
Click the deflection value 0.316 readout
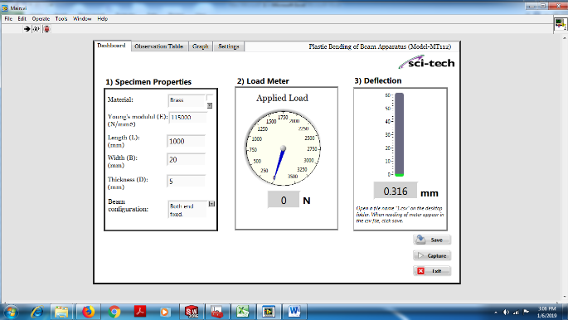pyautogui.click(x=396, y=191)
